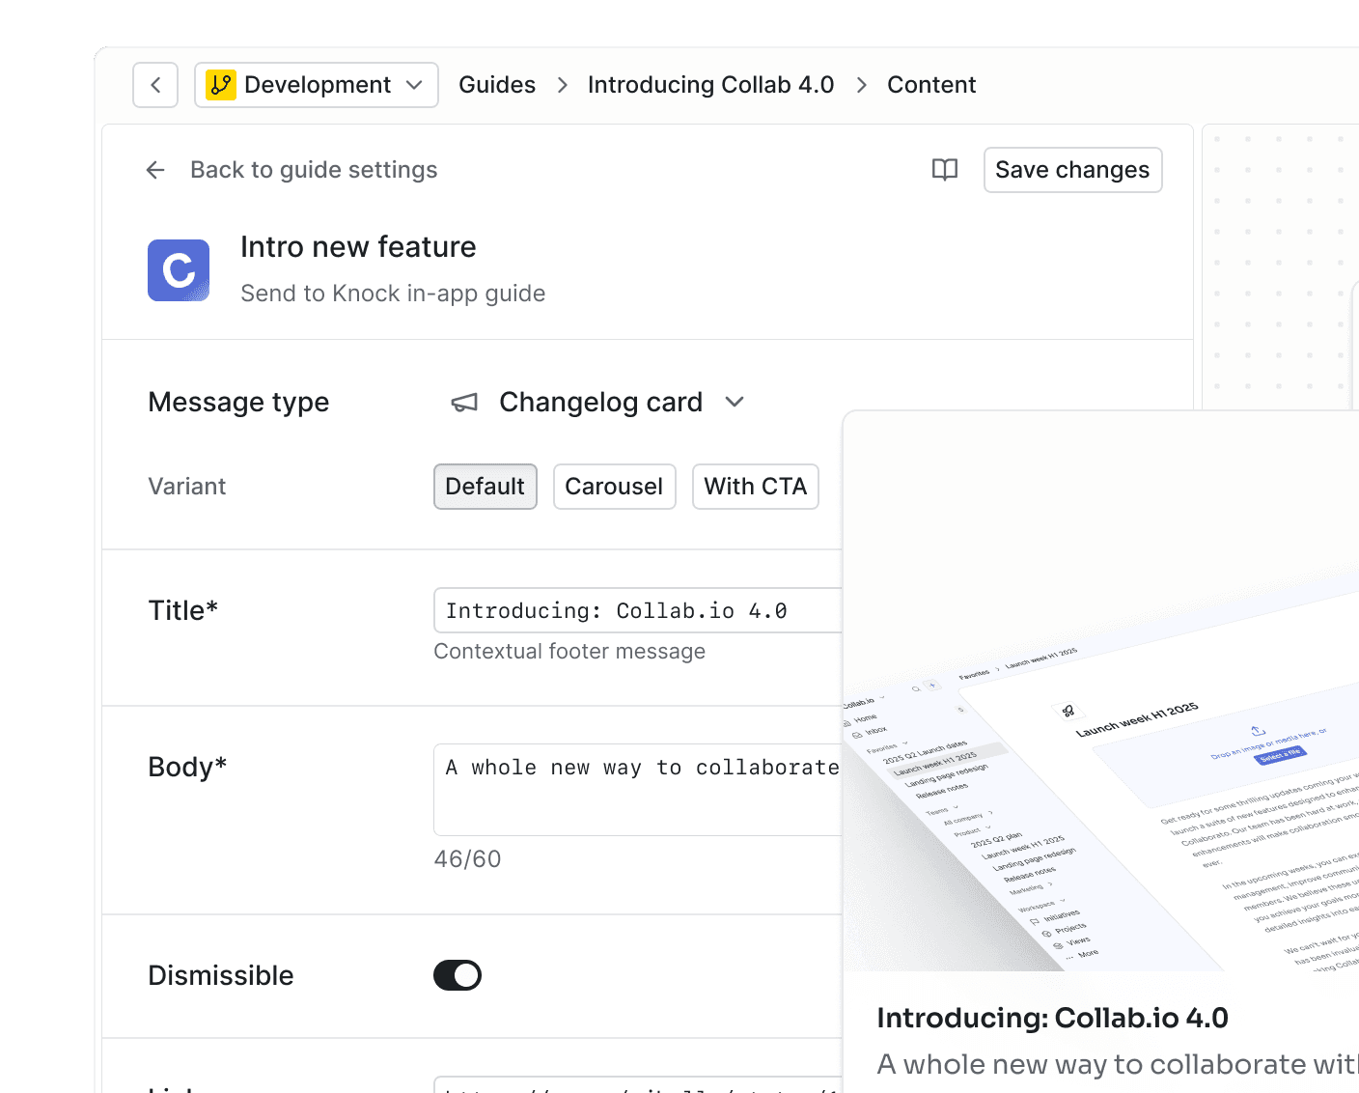This screenshot has width=1359, height=1093.
Task: Select the Content breadcrumb
Action: 931,85
